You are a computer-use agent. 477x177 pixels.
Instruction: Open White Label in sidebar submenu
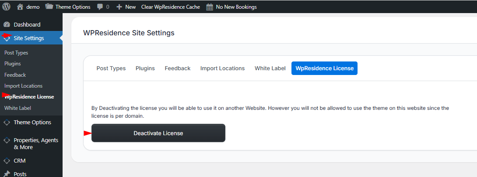pos(18,108)
